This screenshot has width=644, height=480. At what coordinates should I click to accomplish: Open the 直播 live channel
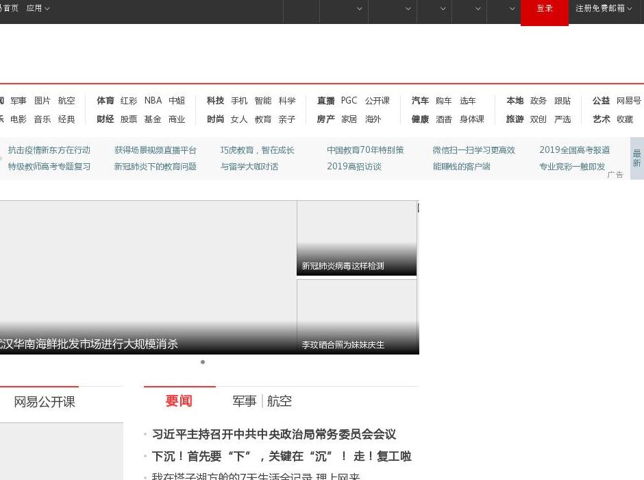pos(326,101)
